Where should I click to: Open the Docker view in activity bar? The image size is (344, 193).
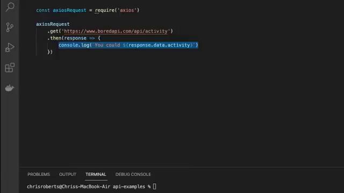(10, 88)
